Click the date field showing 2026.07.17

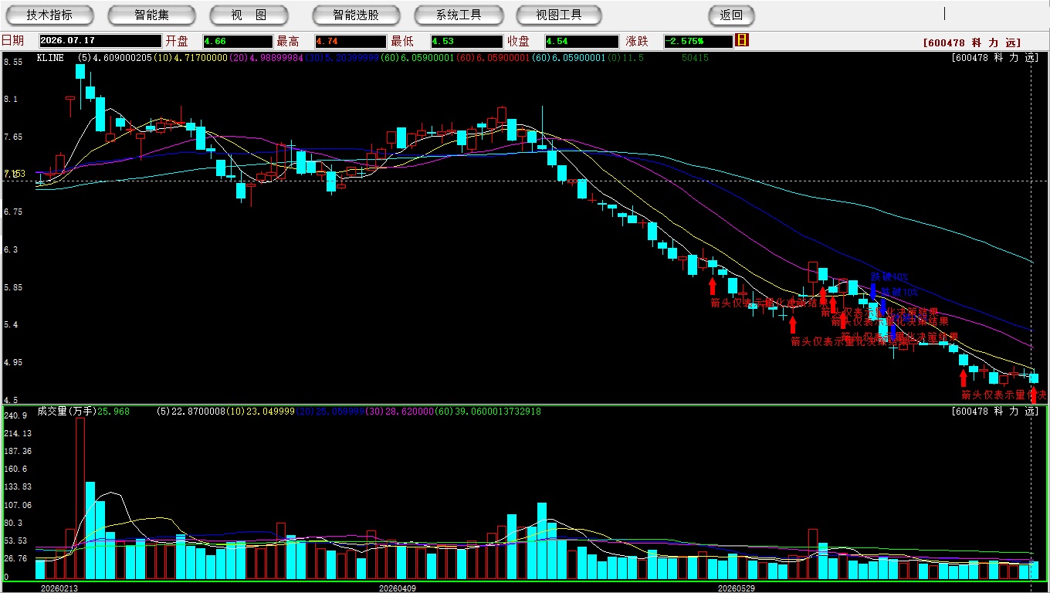(x=99, y=41)
